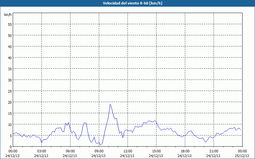Click the y-axis value 0

click(11, 147)
